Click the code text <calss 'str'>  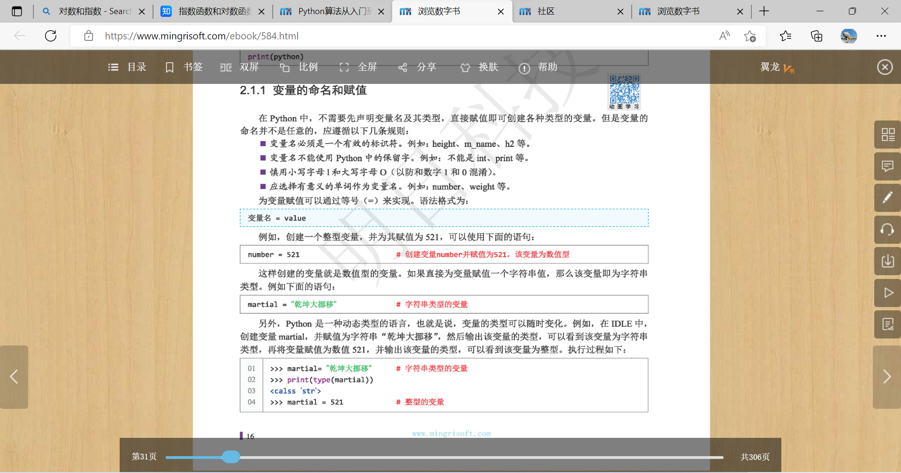[x=296, y=391]
